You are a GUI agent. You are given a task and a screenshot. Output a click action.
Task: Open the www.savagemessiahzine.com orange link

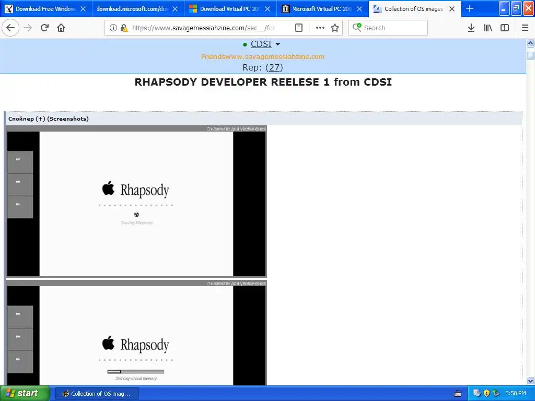pos(263,56)
